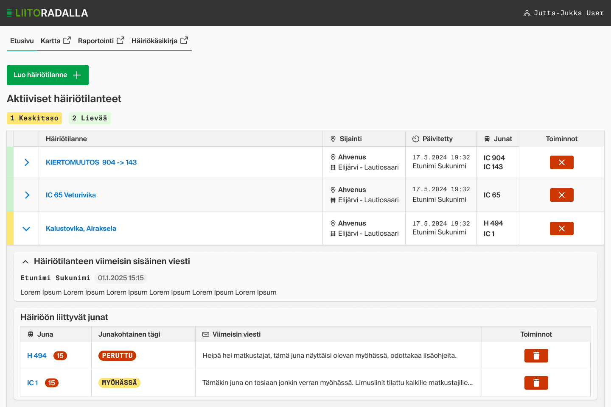Click the Liitoradalla logo

[x=48, y=13]
